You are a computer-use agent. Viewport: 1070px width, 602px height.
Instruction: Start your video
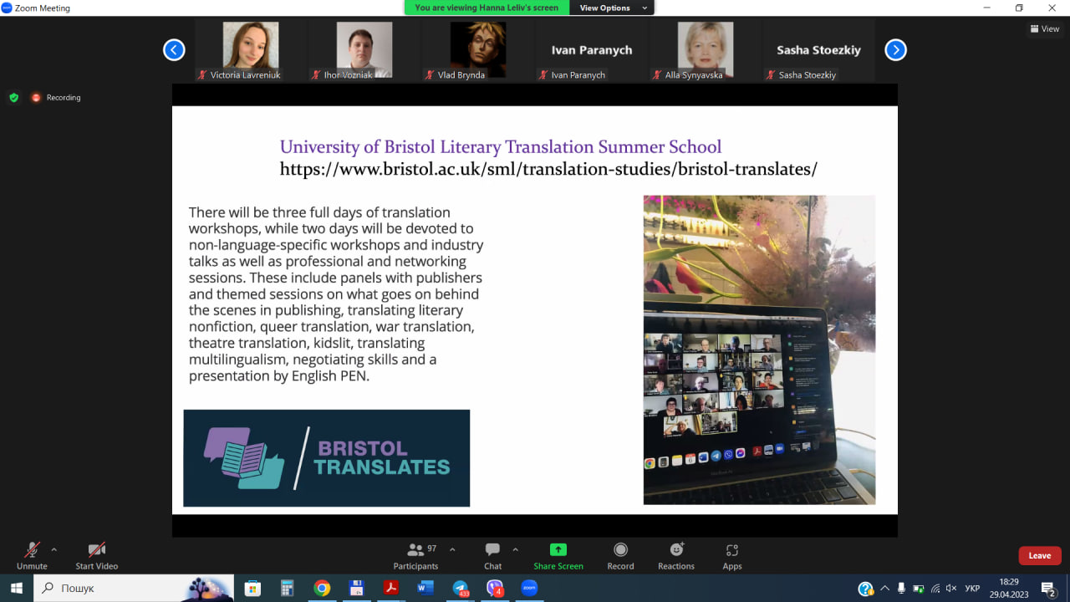[96, 555]
